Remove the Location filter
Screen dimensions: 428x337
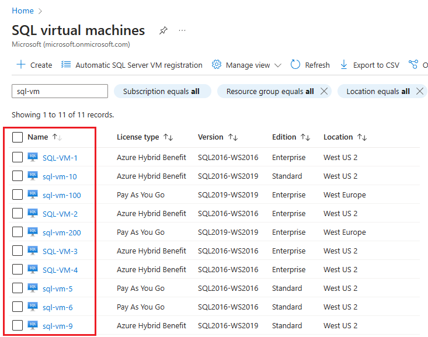pyautogui.click(x=420, y=91)
